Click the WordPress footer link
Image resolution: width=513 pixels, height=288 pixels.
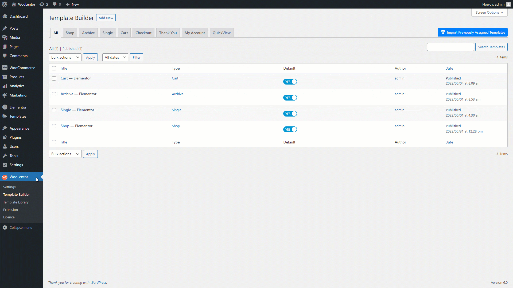coord(98,282)
